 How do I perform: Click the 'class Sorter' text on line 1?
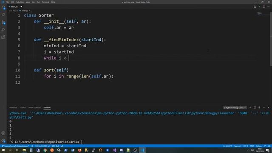tap(39, 15)
